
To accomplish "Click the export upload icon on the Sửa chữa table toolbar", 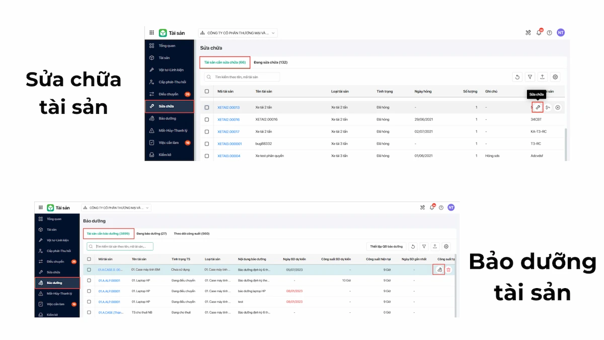I will tap(543, 77).
